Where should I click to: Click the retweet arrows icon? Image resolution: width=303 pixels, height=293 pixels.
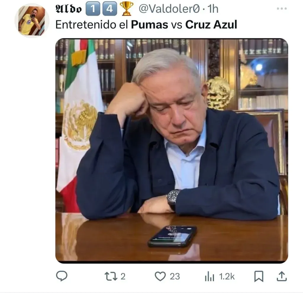[111, 276]
